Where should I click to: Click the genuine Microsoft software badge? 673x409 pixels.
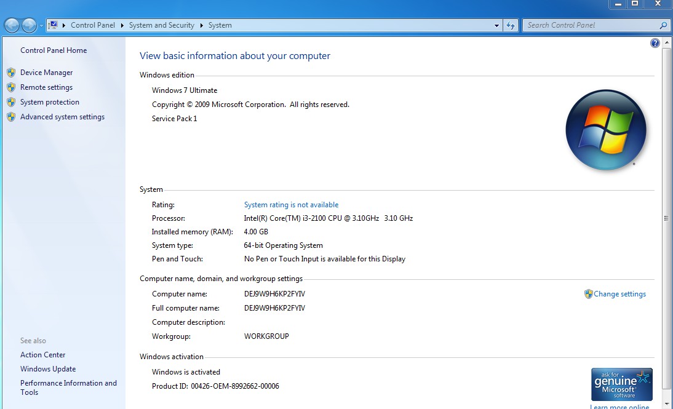pos(621,384)
